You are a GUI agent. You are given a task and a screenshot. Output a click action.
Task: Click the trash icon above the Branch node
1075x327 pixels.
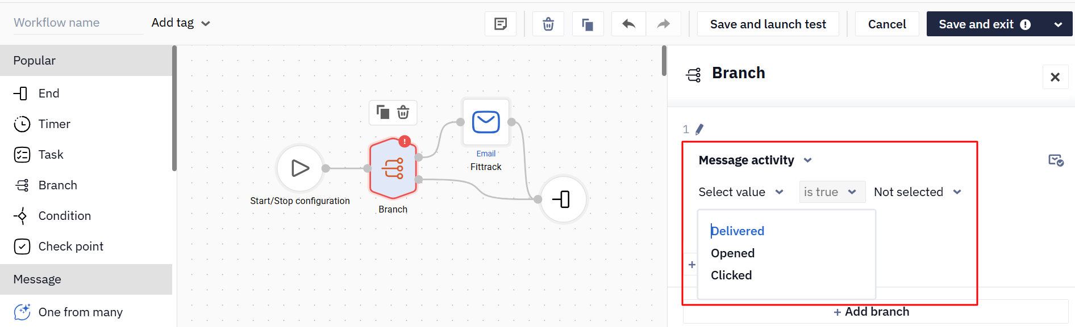click(403, 112)
